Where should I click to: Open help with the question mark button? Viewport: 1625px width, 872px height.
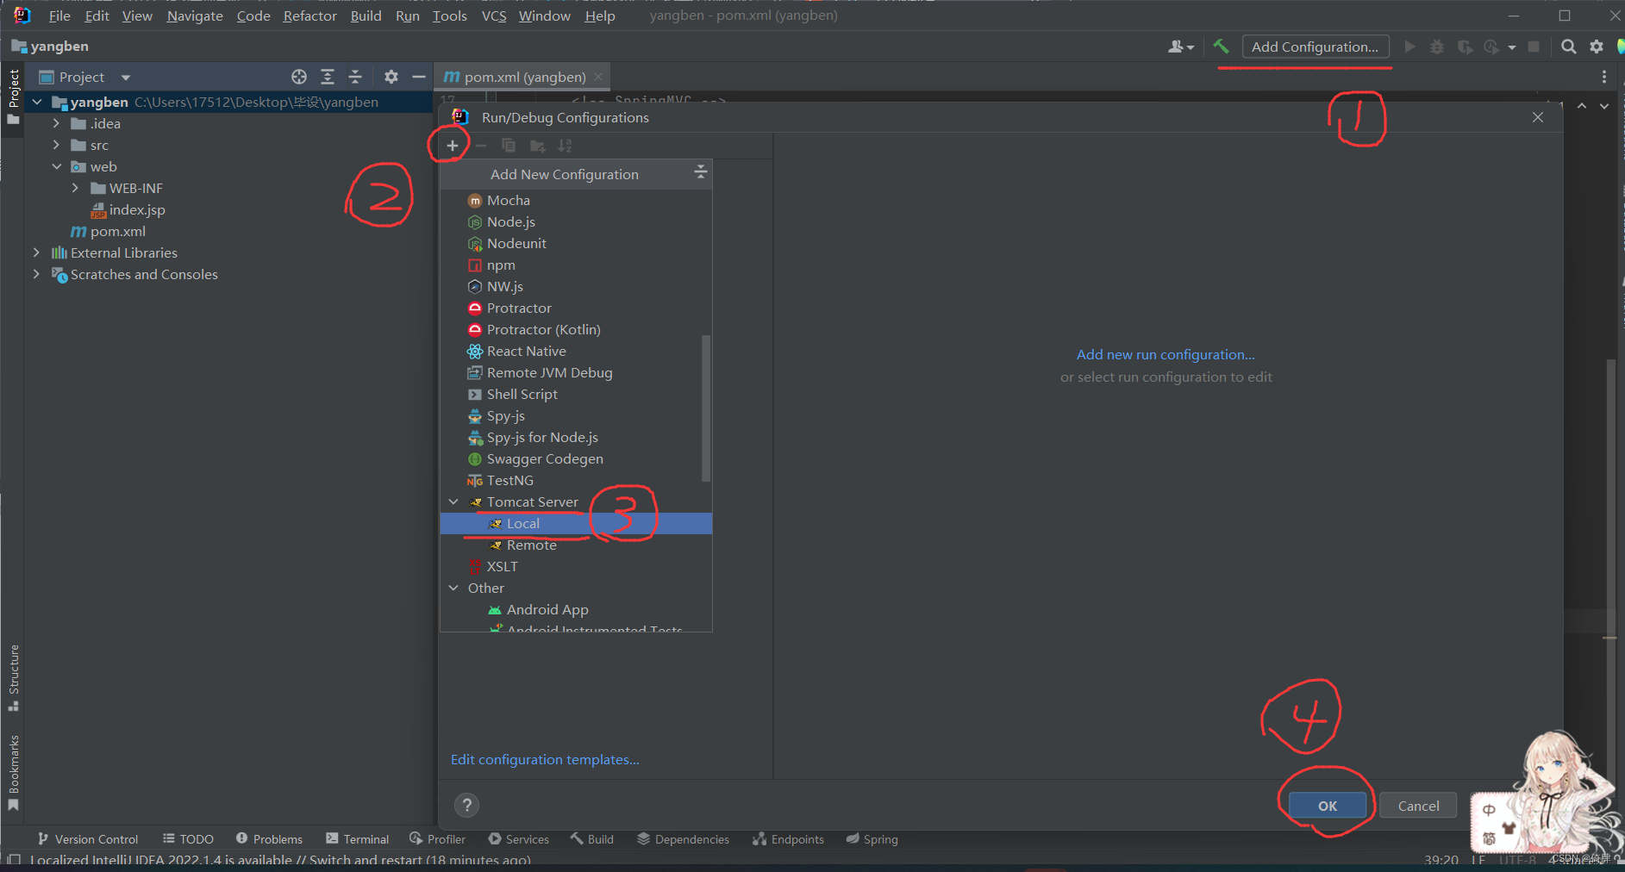466,805
